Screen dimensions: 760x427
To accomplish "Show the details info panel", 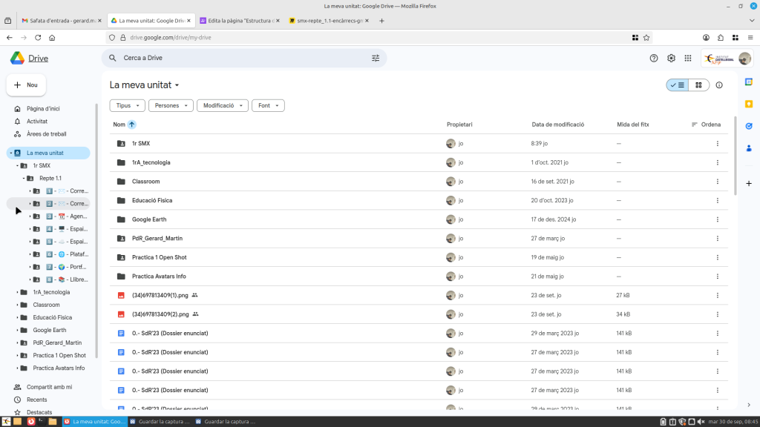I will pos(719,85).
